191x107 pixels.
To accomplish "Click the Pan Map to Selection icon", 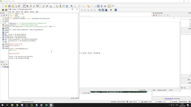I will click(27, 6).
